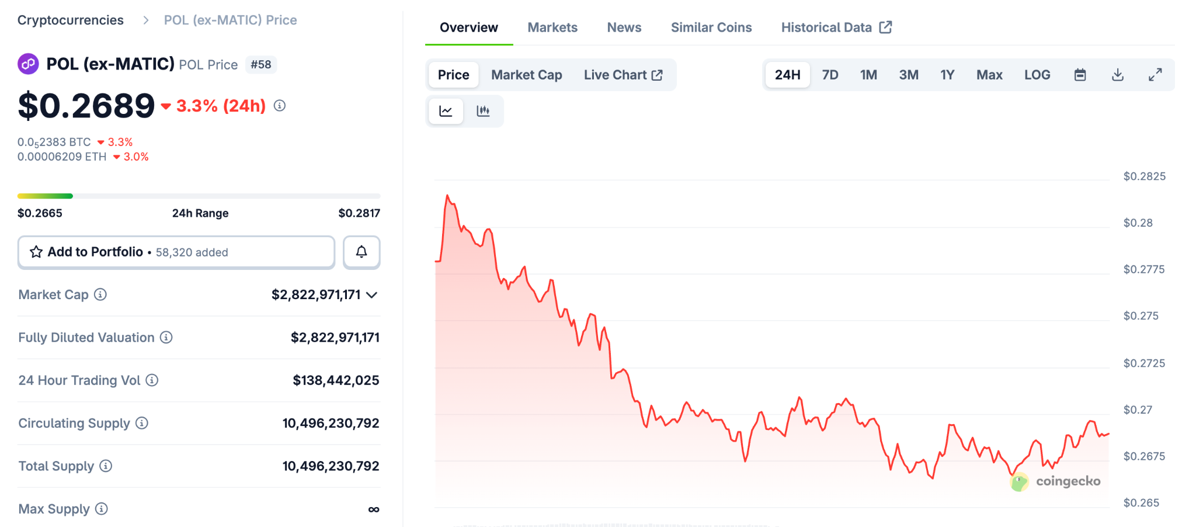Select the line chart view icon
Image resolution: width=1196 pixels, height=527 pixels.
[446, 110]
